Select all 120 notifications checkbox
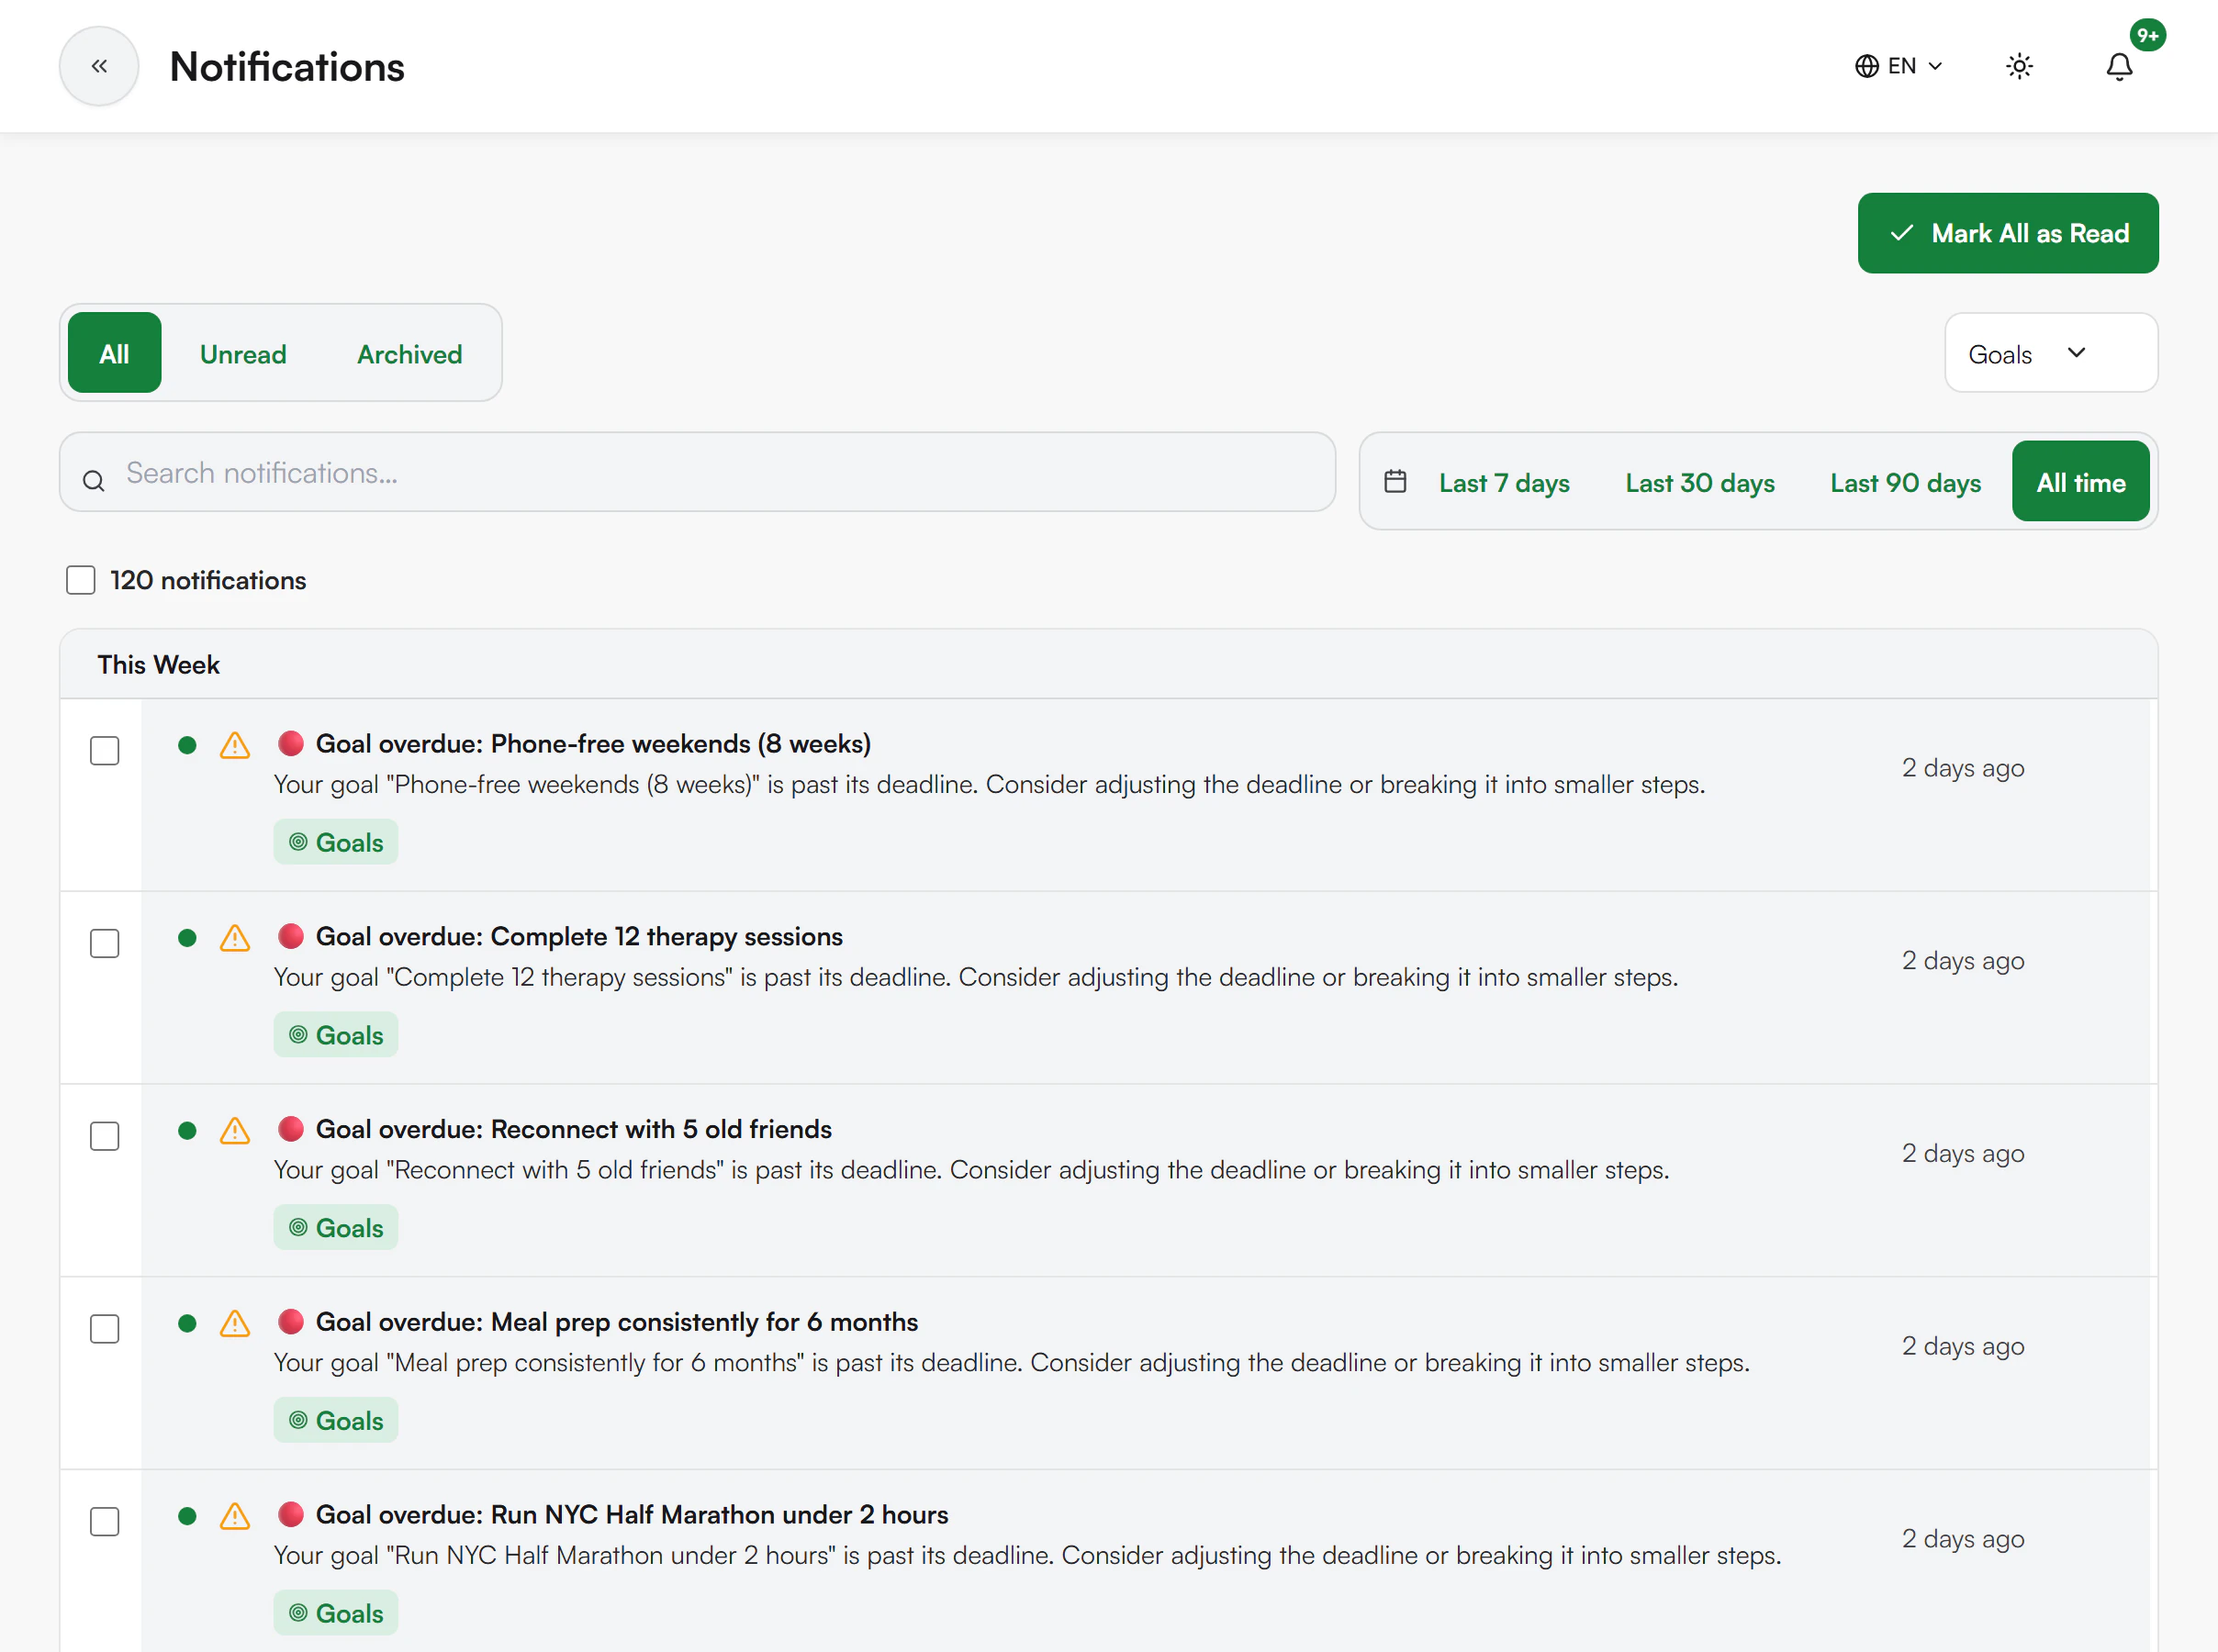 (x=81, y=580)
